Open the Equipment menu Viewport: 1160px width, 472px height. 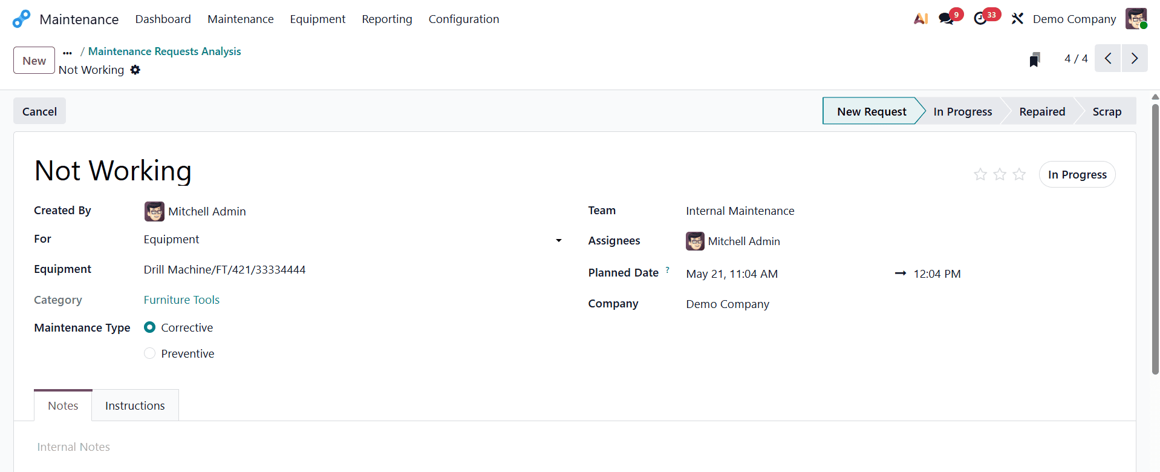[318, 19]
